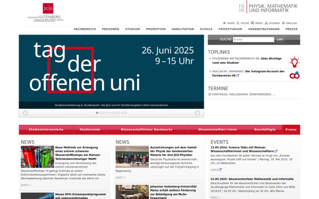Select the Wissenschaftlicher Nachwuchs tab
Image resolution: width=319 pixels, height=199 pixels.
point(147,129)
